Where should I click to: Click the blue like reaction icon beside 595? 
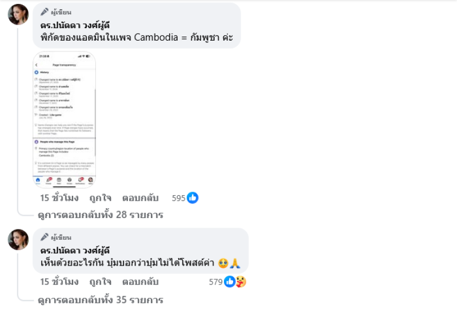(x=193, y=198)
